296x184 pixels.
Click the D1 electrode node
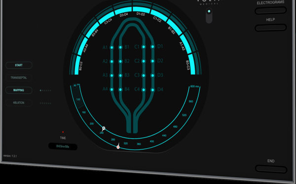pyautogui.click(x=152, y=46)
